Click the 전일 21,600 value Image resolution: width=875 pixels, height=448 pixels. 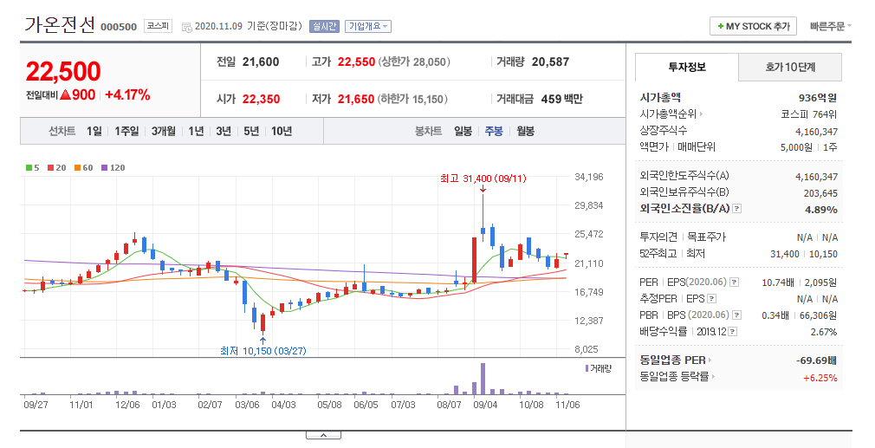tap(261, 62)
